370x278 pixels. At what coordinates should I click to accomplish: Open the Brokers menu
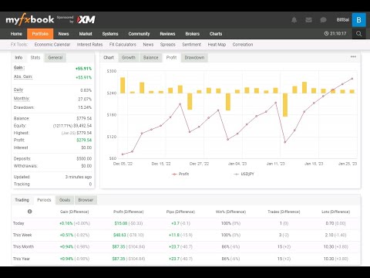tap(193, 34)
